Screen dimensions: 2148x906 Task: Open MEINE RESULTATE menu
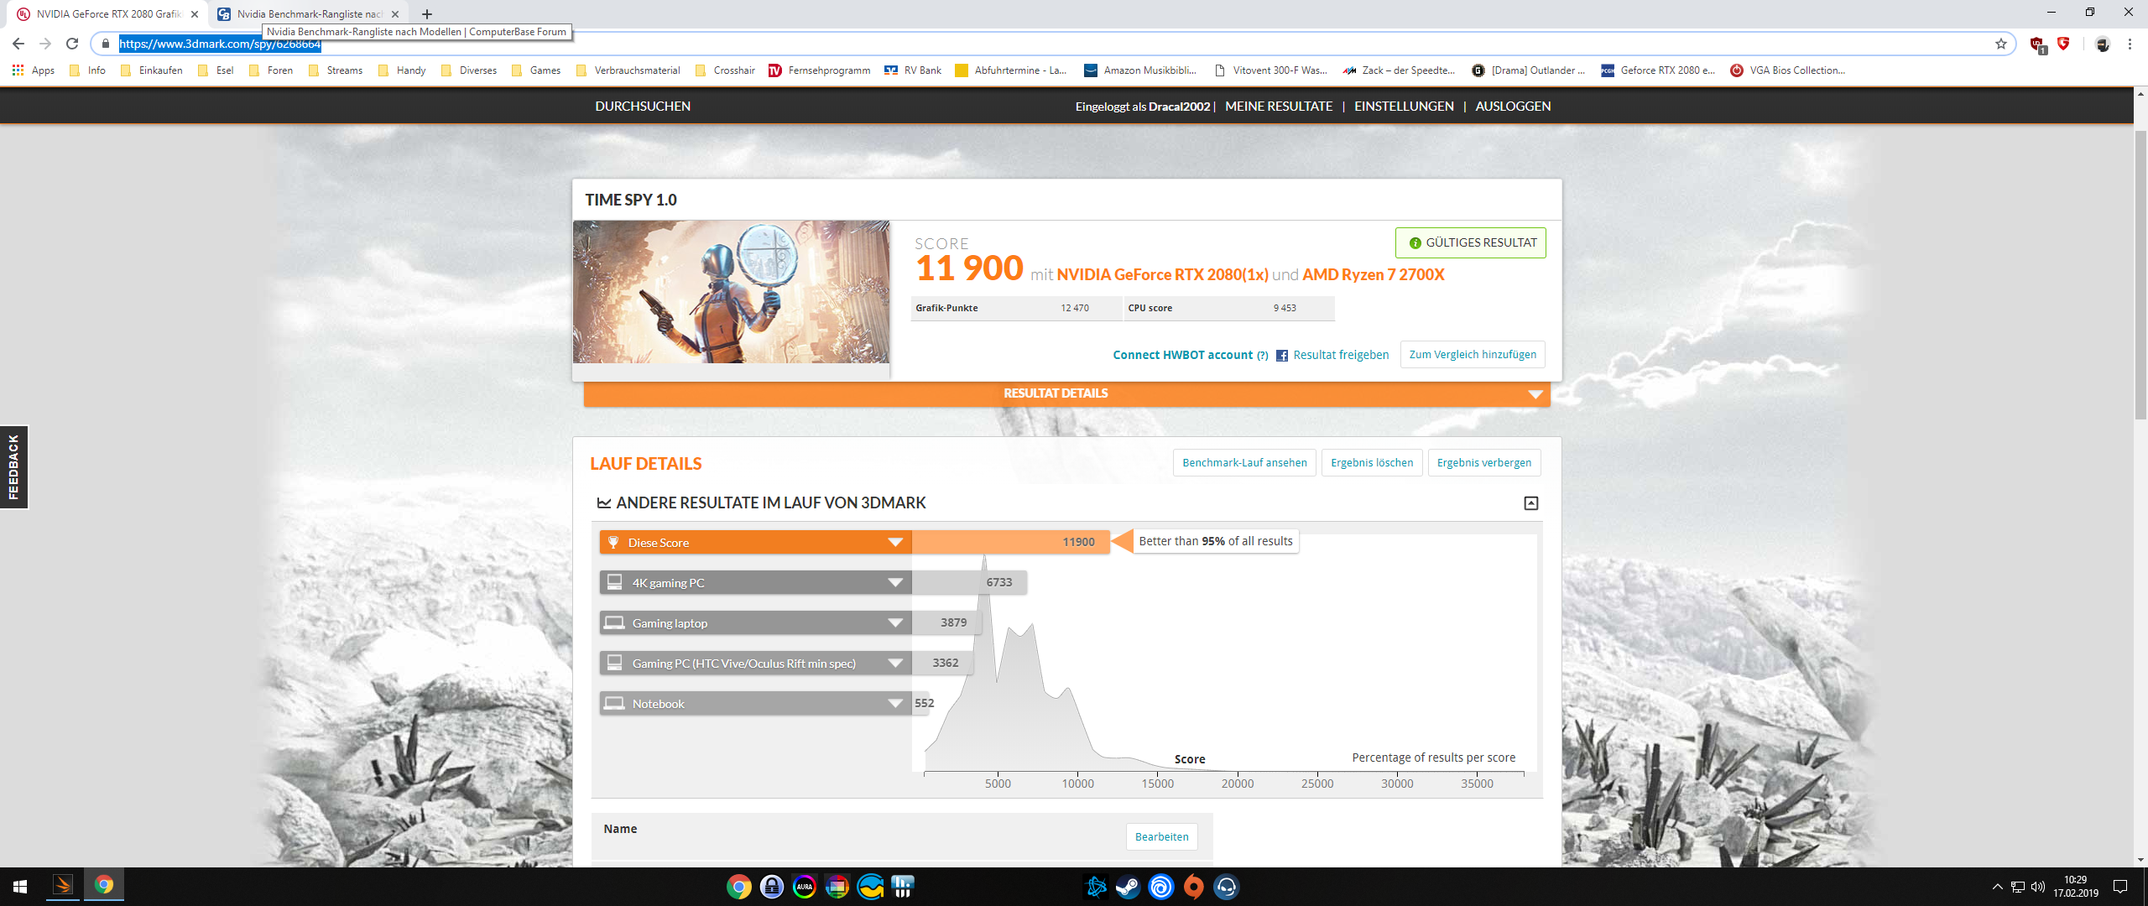click(x=1278, y=107)
